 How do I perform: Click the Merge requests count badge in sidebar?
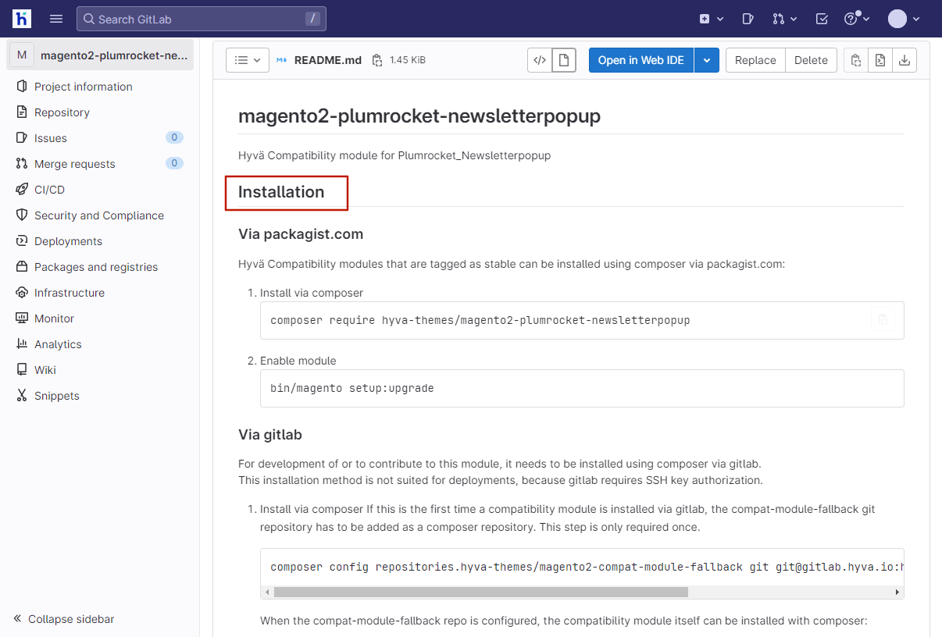pyautogui.click(x=174, y=163)
